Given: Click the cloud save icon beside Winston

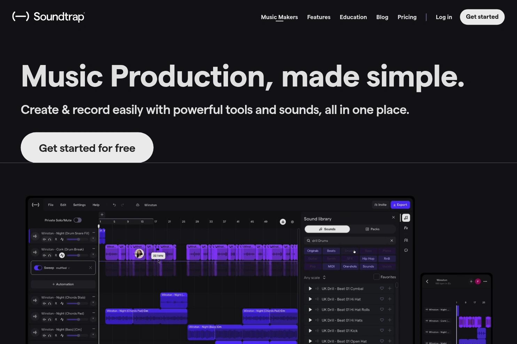Looking at the screenshot, I should (138, 205).
